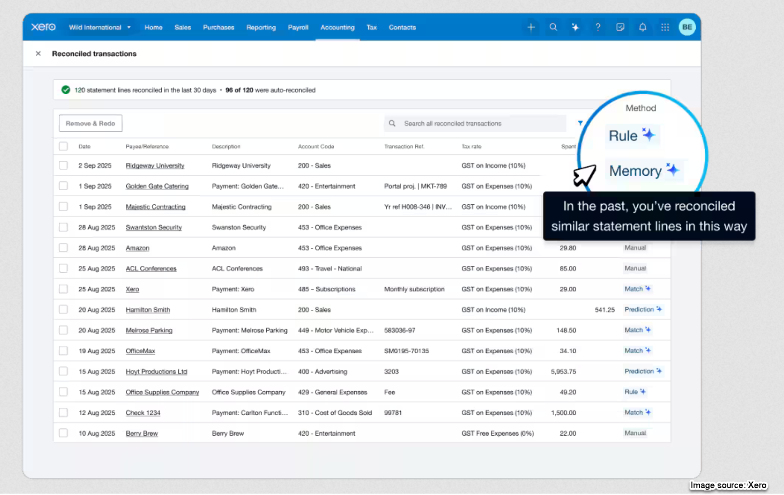Open the Accounting menu
Viewport: 784px width, 495px height.
[337, 27]
